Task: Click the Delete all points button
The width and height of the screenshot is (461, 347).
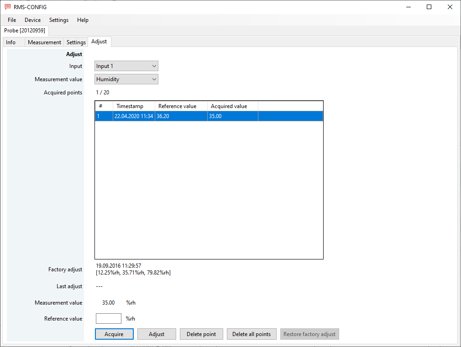Action: [251, 334]
